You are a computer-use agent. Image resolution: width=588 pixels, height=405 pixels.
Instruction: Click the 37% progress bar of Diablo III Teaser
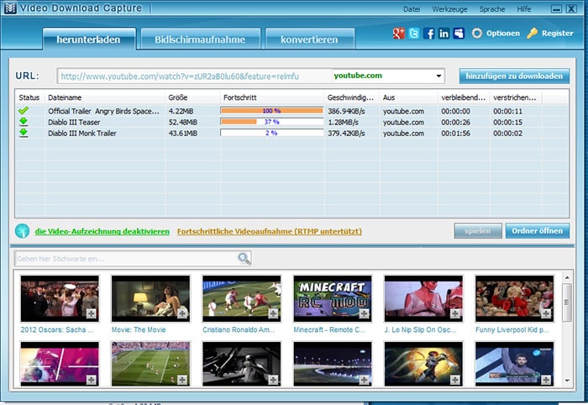point(271,122)
